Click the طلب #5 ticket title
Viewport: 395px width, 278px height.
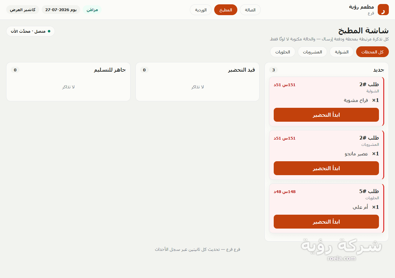pos(369,191)
